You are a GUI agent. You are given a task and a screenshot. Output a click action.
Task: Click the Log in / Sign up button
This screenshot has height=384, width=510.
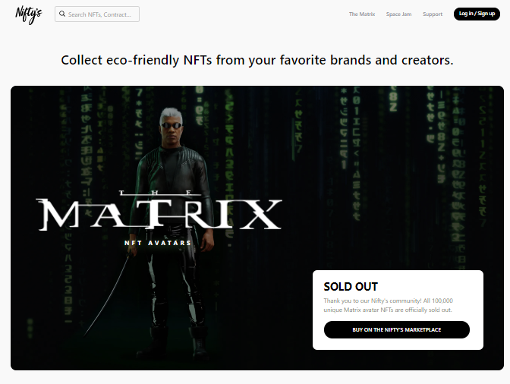tap(477, 14)
